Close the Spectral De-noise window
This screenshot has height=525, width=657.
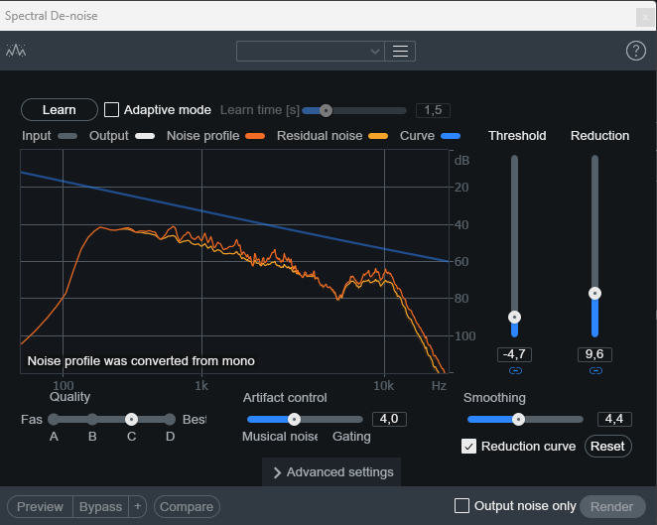[645, 17]
